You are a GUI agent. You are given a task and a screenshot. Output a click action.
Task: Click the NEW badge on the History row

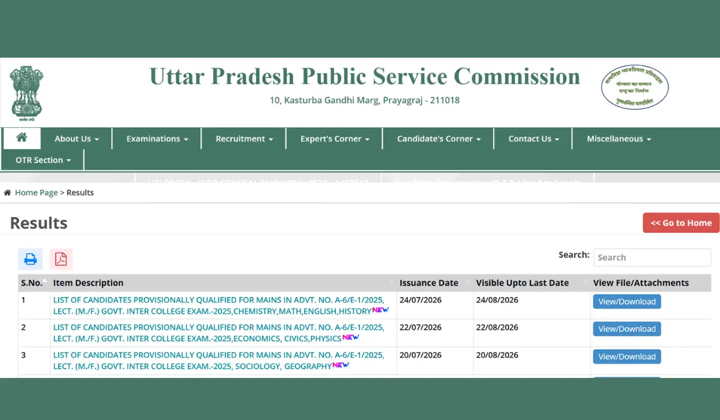tap(380, 310)
